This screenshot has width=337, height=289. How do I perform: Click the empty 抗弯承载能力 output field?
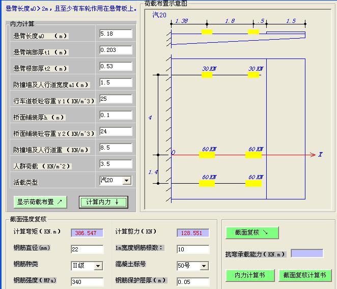307,253
